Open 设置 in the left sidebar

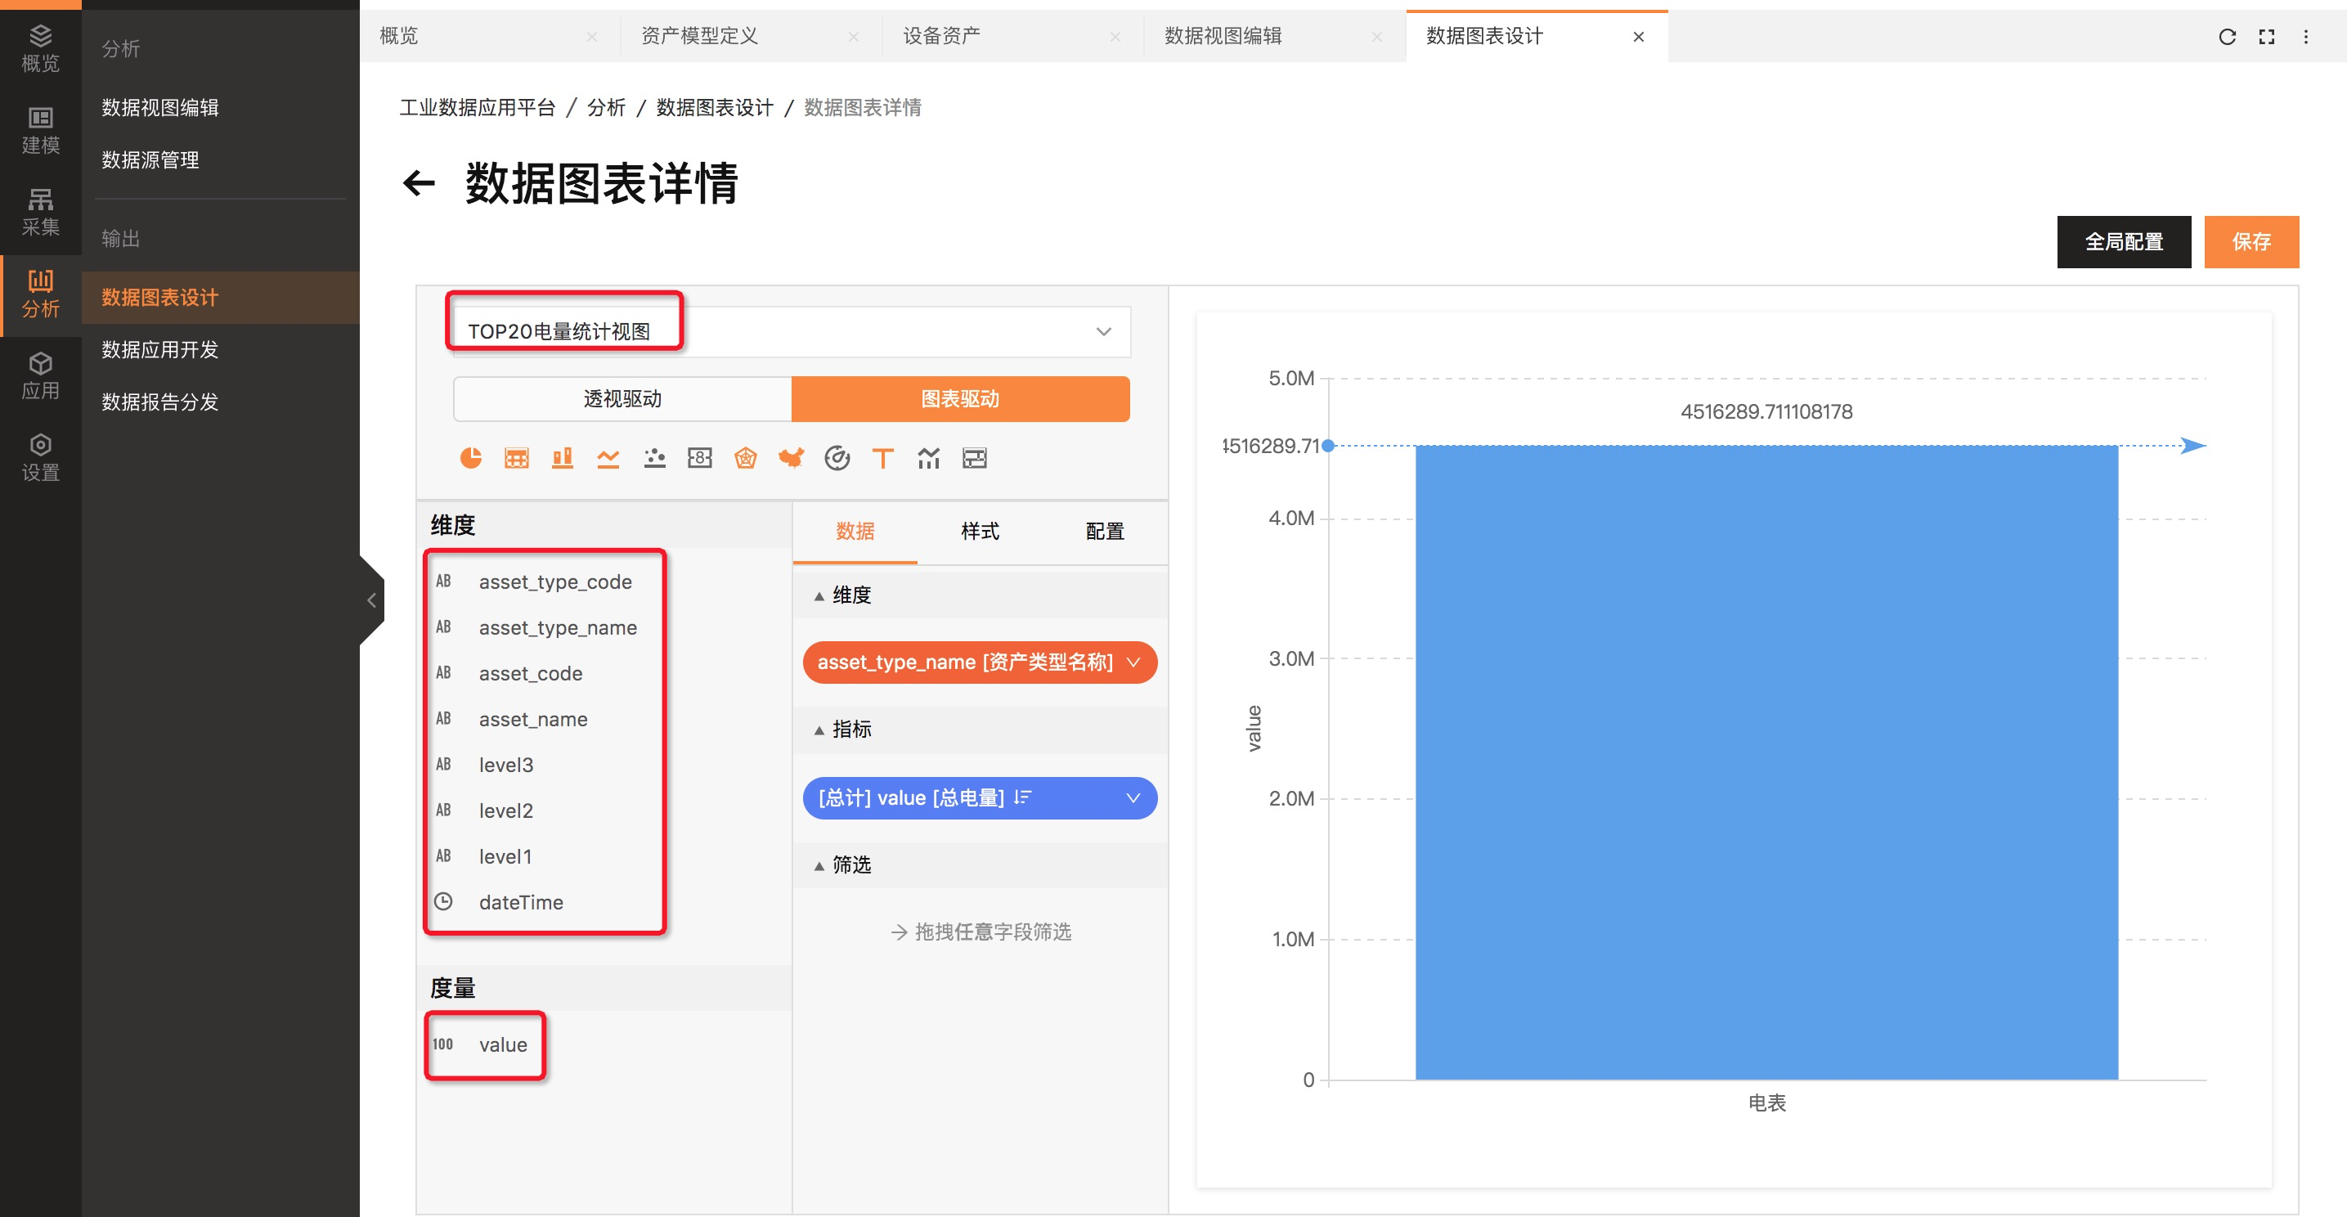coord(40,459)
